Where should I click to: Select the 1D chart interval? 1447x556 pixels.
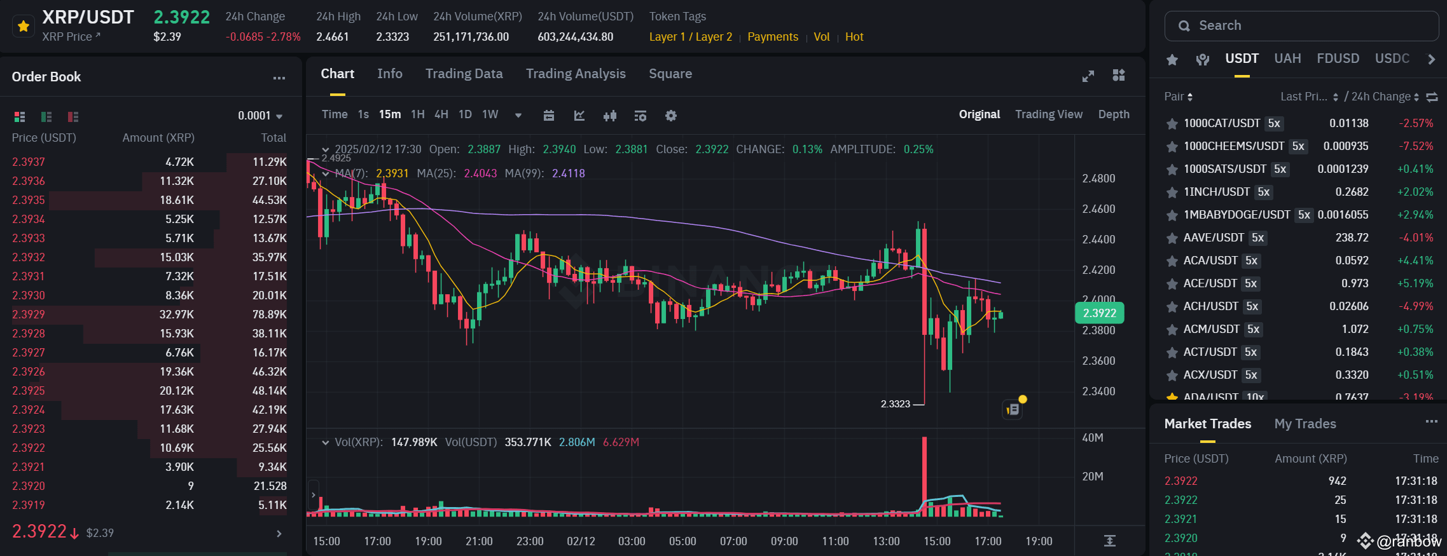pos(466,114)
